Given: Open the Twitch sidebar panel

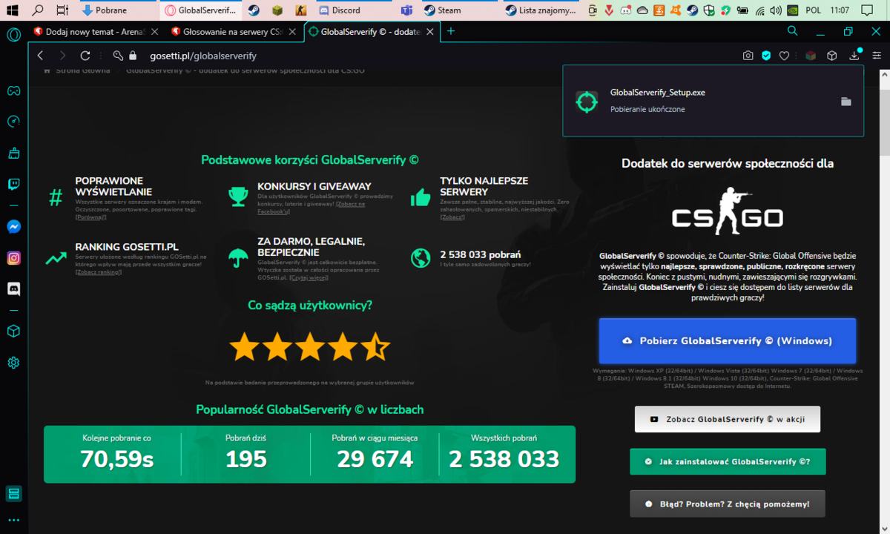Looking at the screenshot, I should pyautogui.click(x=13, y=185).
